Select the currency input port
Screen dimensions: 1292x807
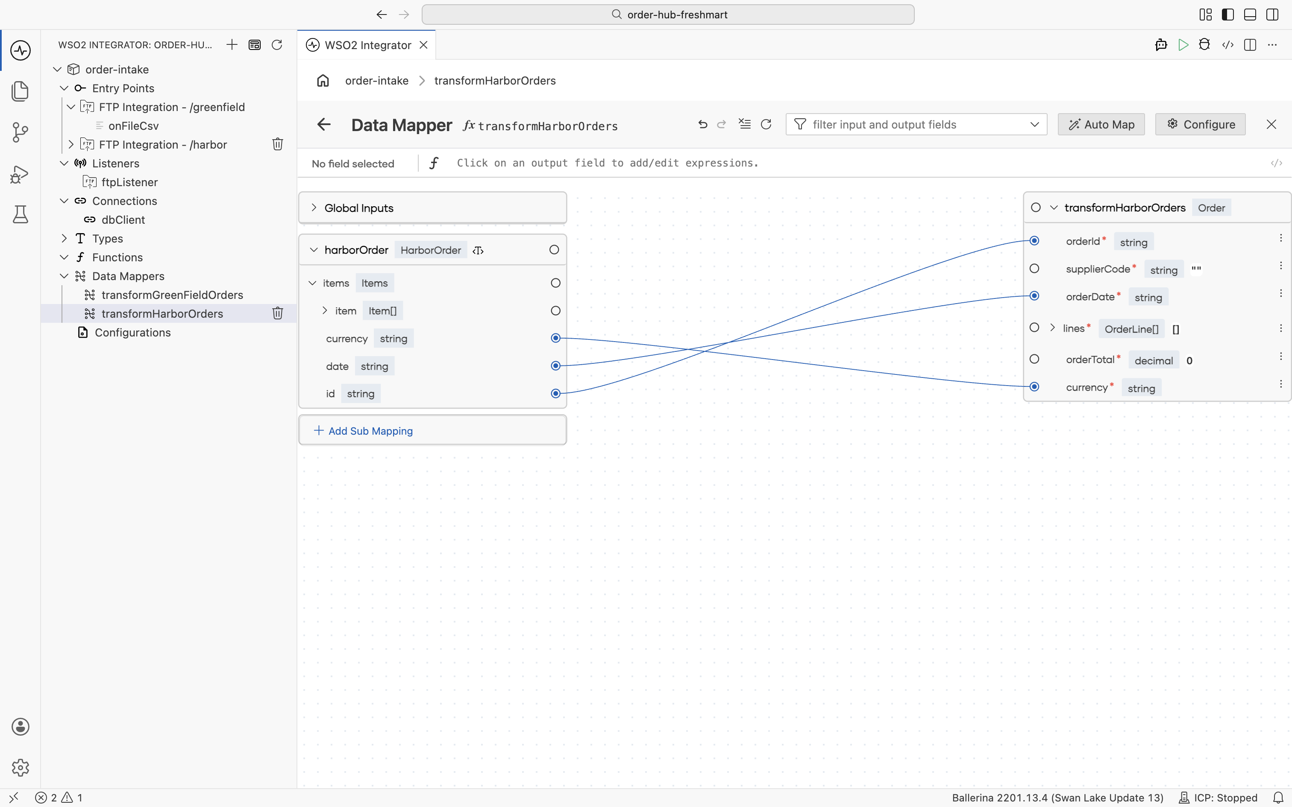[x=556, y=338]
